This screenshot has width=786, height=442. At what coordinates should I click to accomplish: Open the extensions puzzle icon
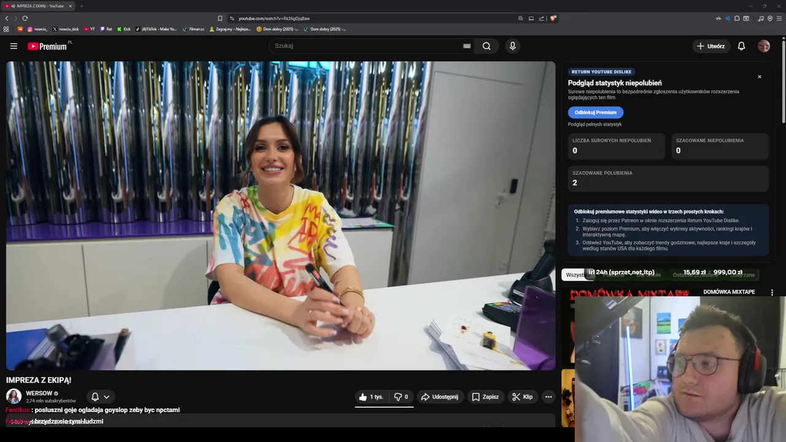(737, 18)
